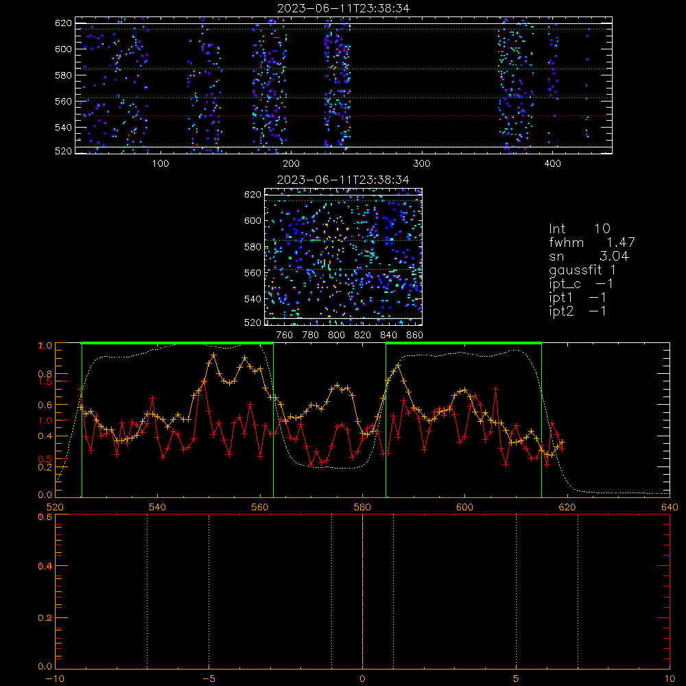Click x-axis label -5 of the bottom plot
Screen dimensions: 686x686
209,678
